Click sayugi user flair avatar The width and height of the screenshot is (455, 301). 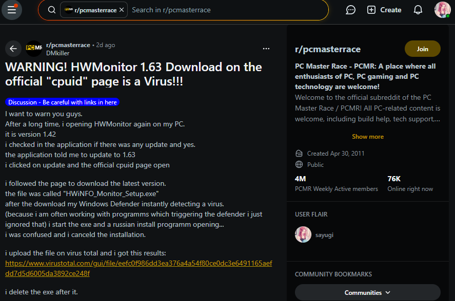(x=303, y=234)
